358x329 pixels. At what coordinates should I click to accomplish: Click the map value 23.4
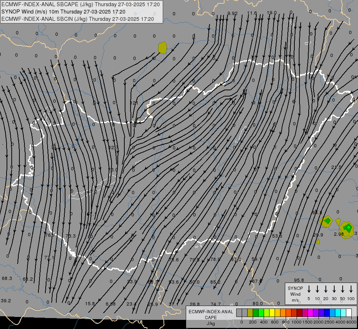pyautogui.click(x=131, y=304)
